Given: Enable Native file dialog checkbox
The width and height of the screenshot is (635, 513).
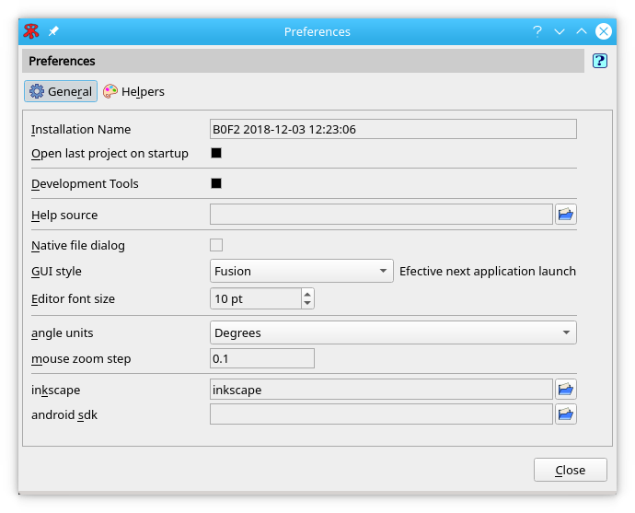Looking at the screenshot, I should (x=216, y=245).
